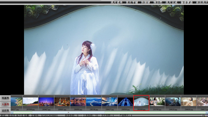This screenshot has width=208, height=117.
Task: Pick the 289681.jpg city skyline thumbnail
Action: coord(62,102)
